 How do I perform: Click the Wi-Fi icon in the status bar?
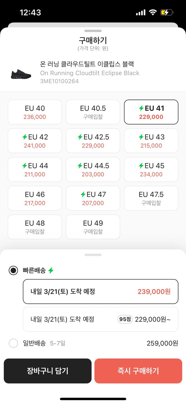pos(153,13)
